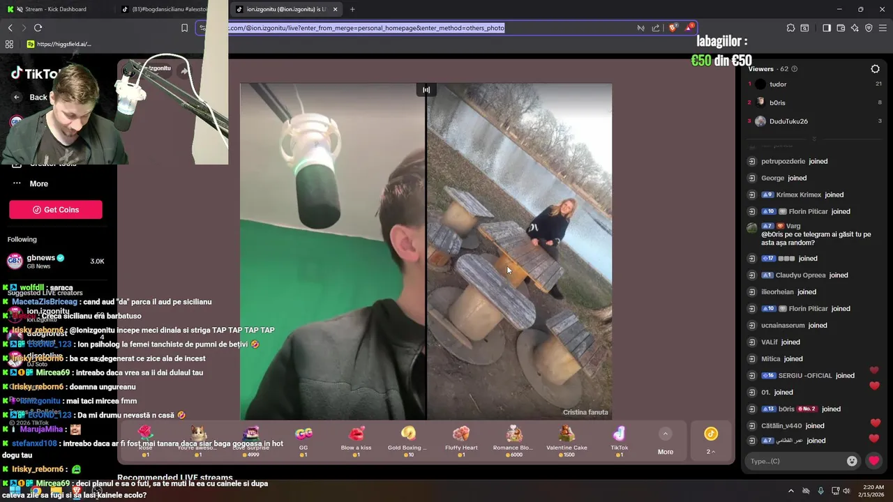This screenshot has height=502, width=893.
Task: Open the higgsfield.ai bookmark
Action: [59, 44]
